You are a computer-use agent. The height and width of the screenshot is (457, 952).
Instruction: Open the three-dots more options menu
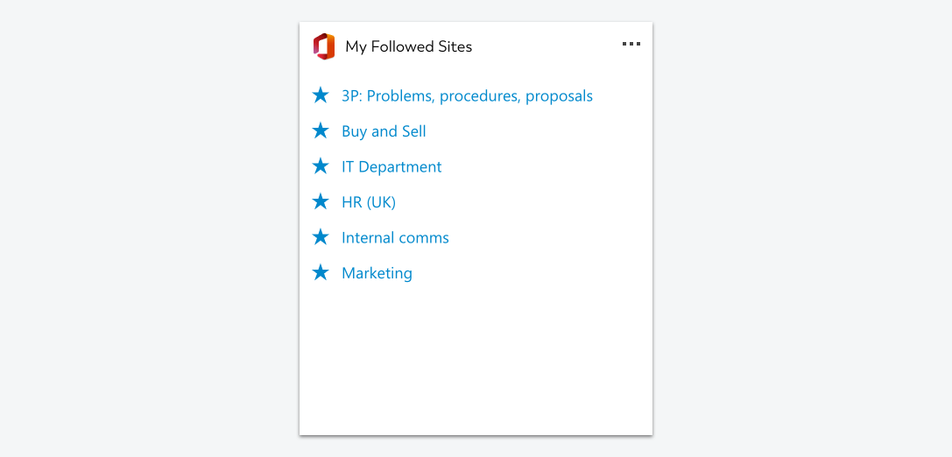point(631,45)
